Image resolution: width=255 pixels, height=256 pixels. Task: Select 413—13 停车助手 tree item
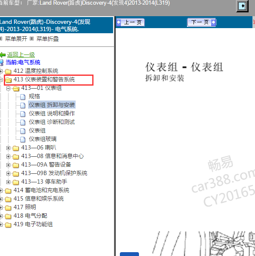(x=44, y=181)
